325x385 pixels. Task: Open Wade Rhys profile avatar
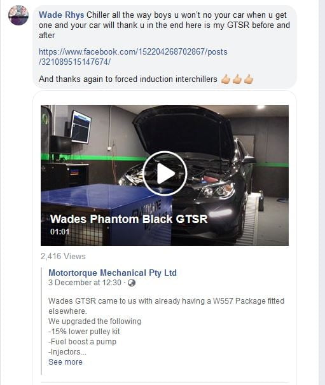18,15
